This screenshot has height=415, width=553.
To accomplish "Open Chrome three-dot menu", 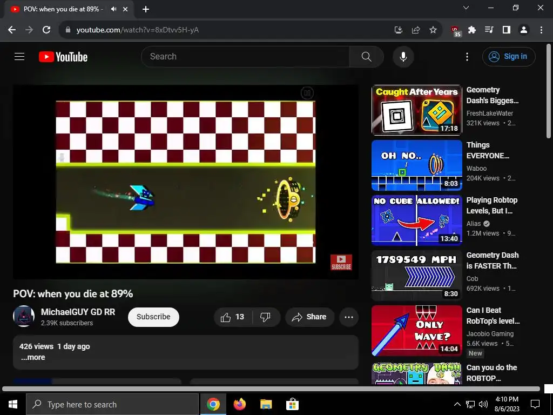I will pyautogui.click(x=541, y=30).
